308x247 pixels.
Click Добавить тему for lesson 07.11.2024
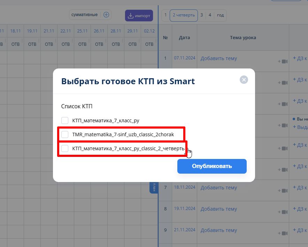(218, 58)
